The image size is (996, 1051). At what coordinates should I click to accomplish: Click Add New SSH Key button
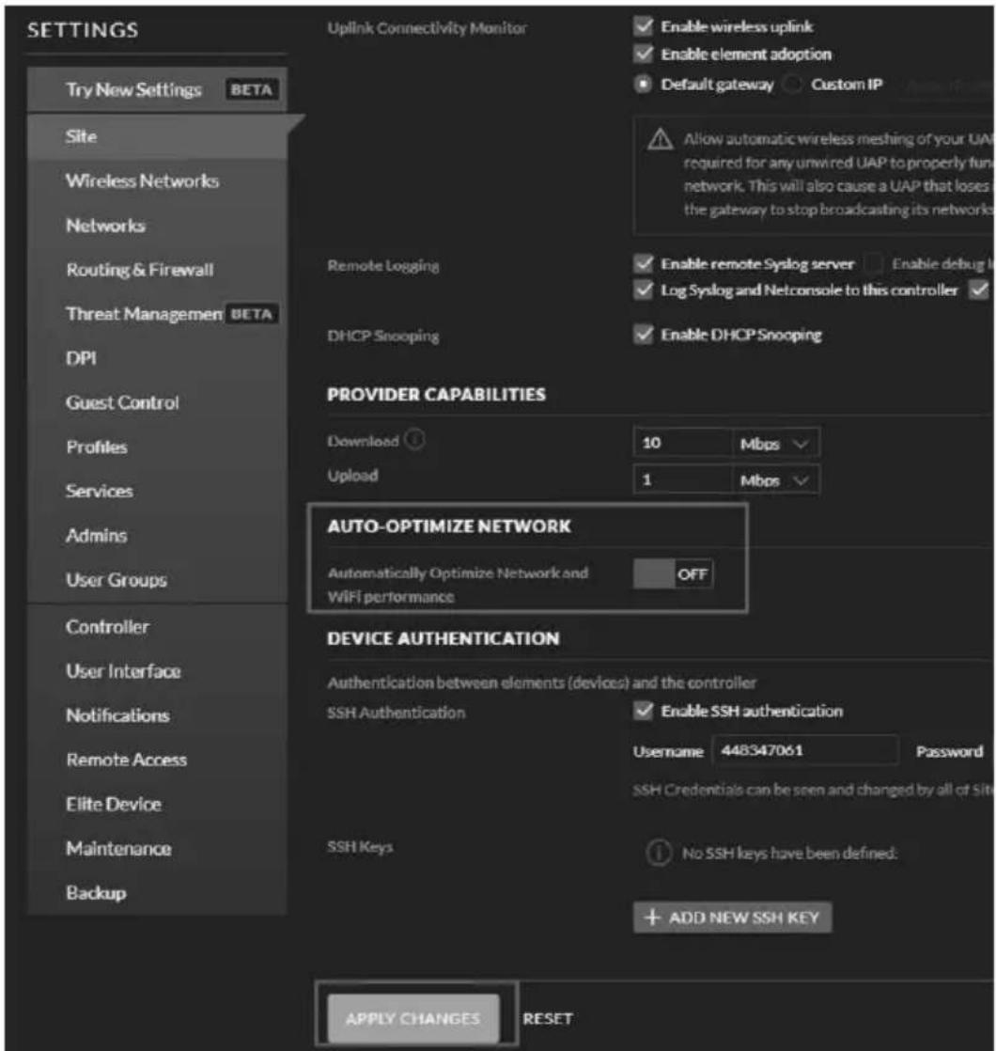[x=733, y=917]
